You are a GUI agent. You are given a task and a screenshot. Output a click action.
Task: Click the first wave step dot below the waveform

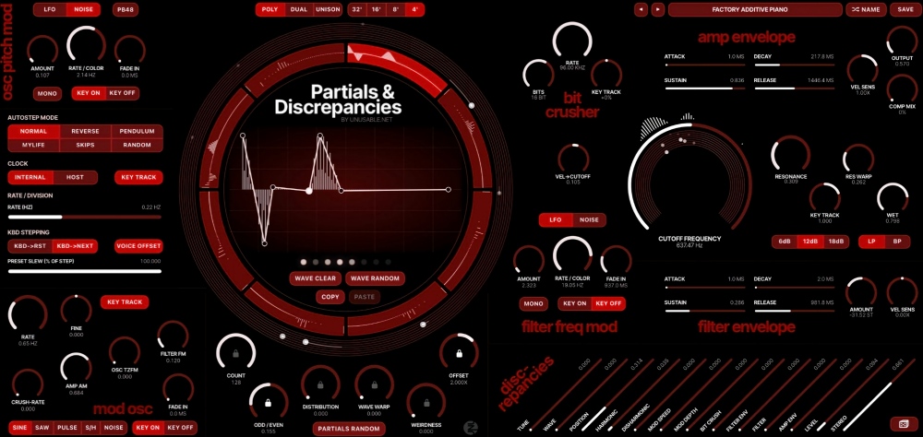(x=303, y=263)
